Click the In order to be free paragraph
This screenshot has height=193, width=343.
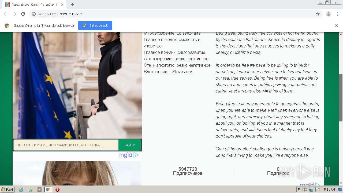coord(267,78)
